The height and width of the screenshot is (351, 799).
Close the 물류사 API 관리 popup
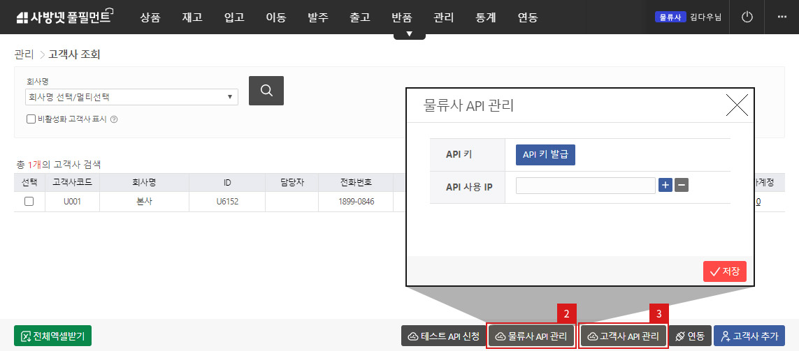click(x=737, y=105)
